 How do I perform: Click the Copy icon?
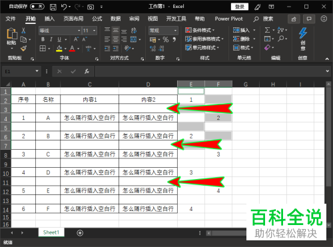(23, 39)
